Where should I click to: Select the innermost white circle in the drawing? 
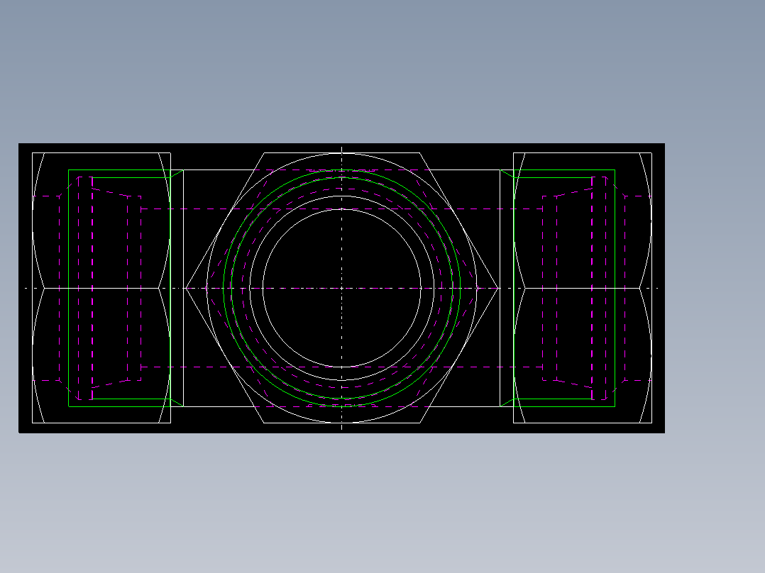(341, 288)
